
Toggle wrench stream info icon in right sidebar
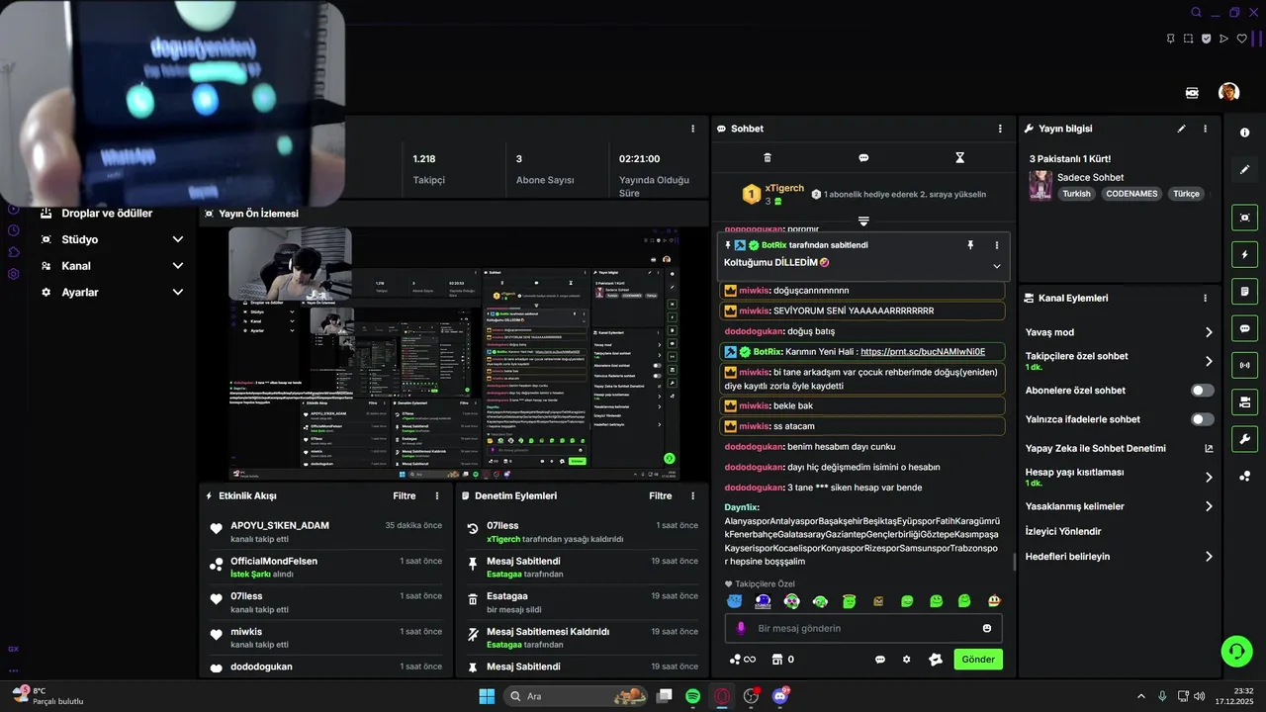tap(1244, 439)
